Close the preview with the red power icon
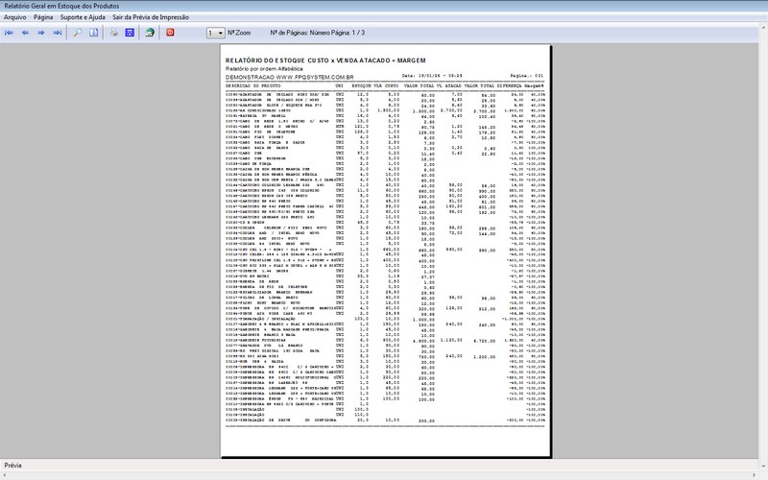This screenshot has width=768, height=480. point(171,32)
